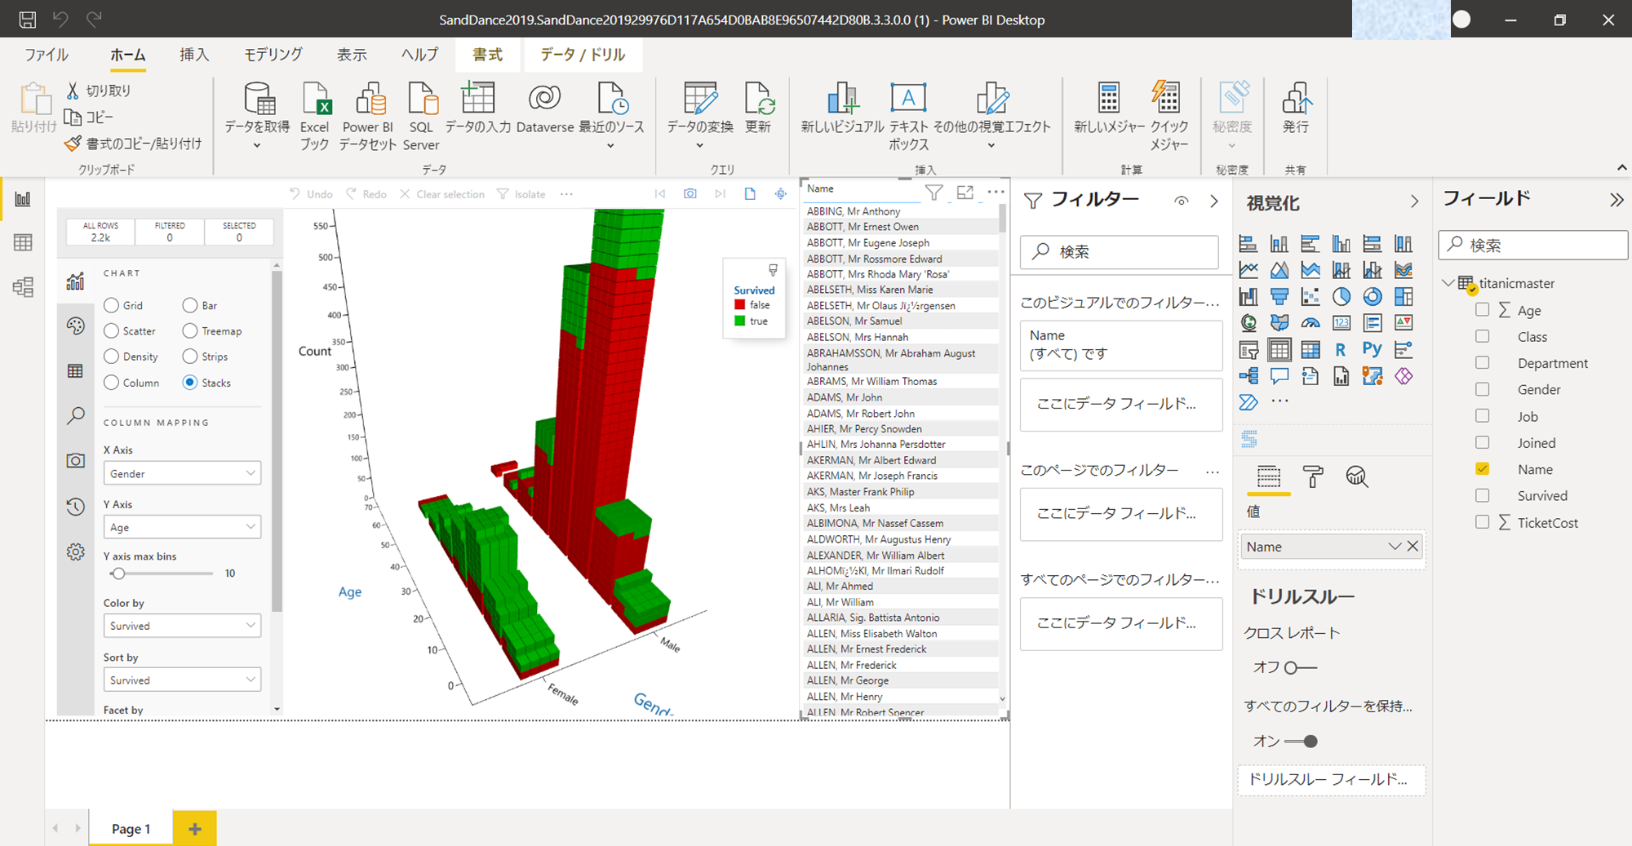The image size is (1632, 846).
Task: Open SandDance snapshots camera panel
Action: (x=75, y=461)
